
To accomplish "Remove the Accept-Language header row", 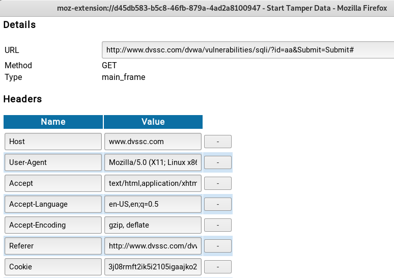I will coord(217,204).
